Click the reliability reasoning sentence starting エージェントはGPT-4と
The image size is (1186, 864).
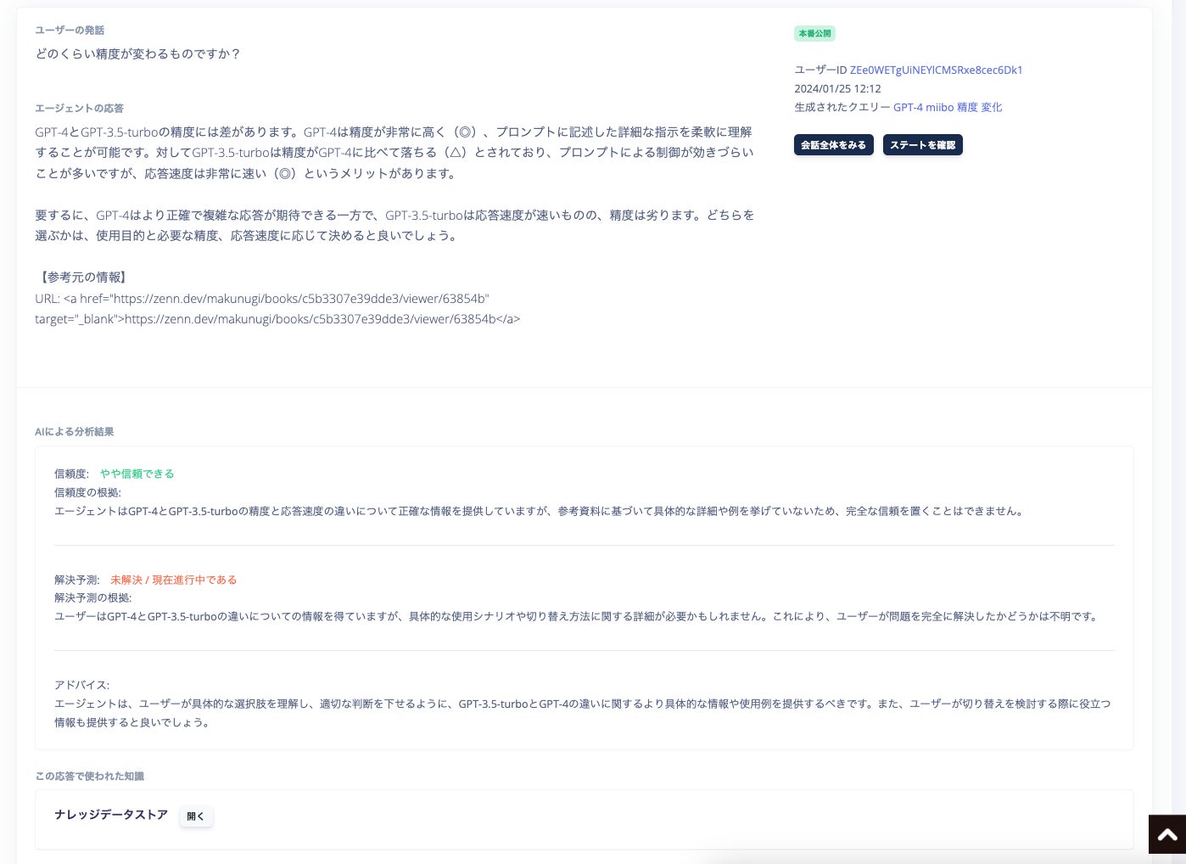pos(540,512)
